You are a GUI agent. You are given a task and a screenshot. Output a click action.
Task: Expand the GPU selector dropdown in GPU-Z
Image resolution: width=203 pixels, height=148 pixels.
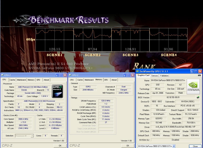click(x=174, y=146)
